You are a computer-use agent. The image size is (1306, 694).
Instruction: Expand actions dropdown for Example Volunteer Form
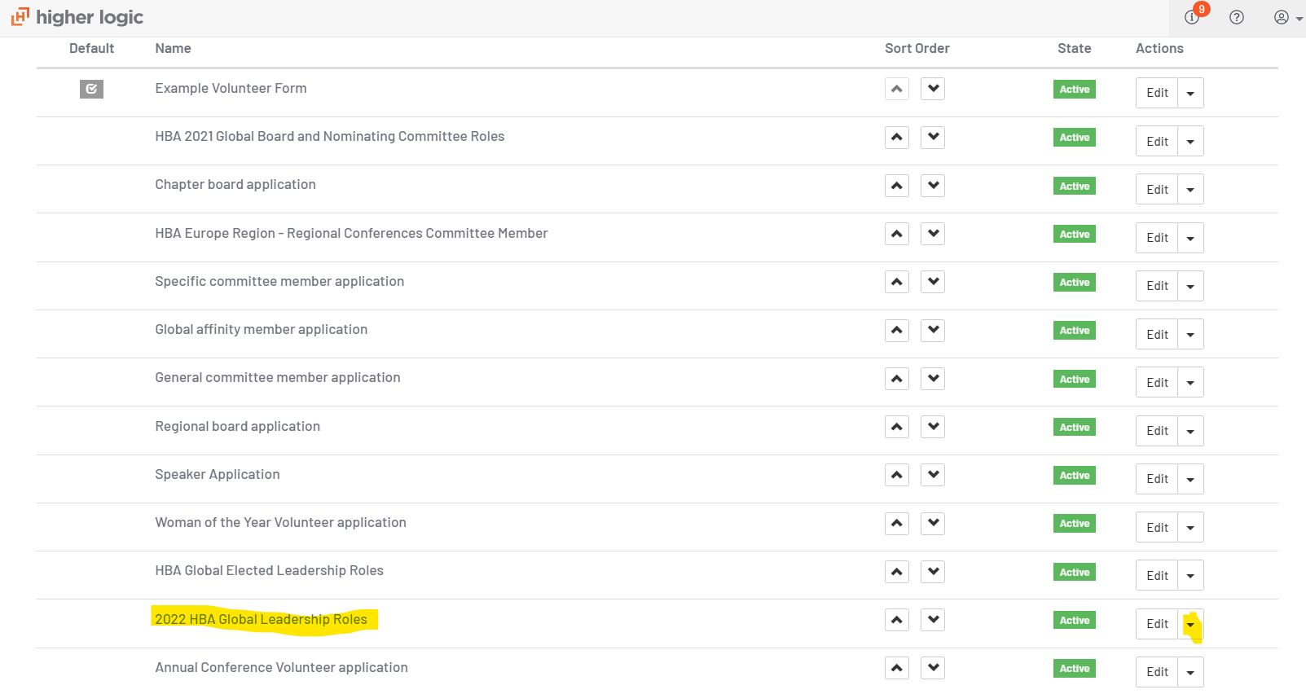click(1190, 93)
